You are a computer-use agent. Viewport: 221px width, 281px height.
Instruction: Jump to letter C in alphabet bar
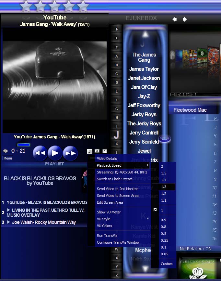click(117, 74)
